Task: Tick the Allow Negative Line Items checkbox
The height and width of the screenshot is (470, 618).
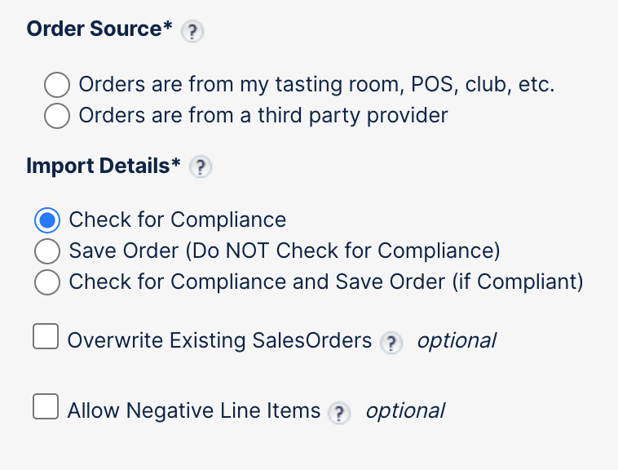Action: tap(46, 406)
